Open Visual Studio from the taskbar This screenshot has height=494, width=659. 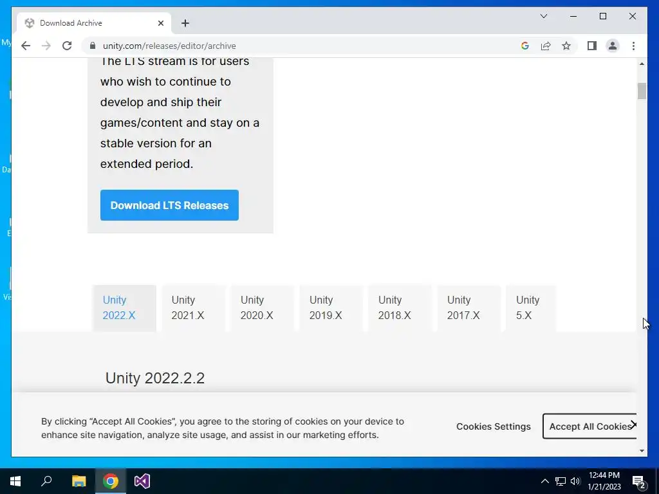pyautogui.click(x=142, y=481)
